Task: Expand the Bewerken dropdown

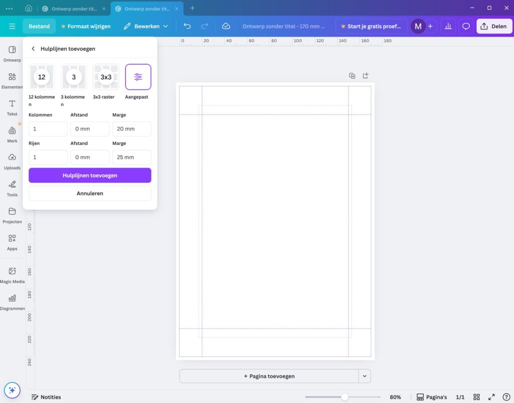Action: (x=146, y=26)
